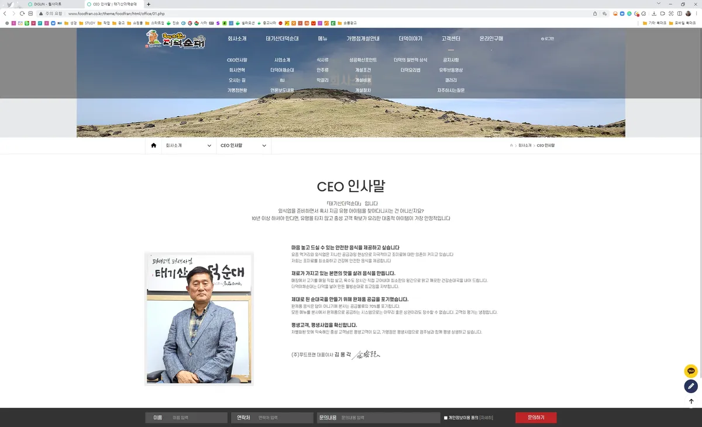This screenshot has width=702, height=427.
Task: Click 회사소개 in the breadcrumb trail
Action: point(525,145)
